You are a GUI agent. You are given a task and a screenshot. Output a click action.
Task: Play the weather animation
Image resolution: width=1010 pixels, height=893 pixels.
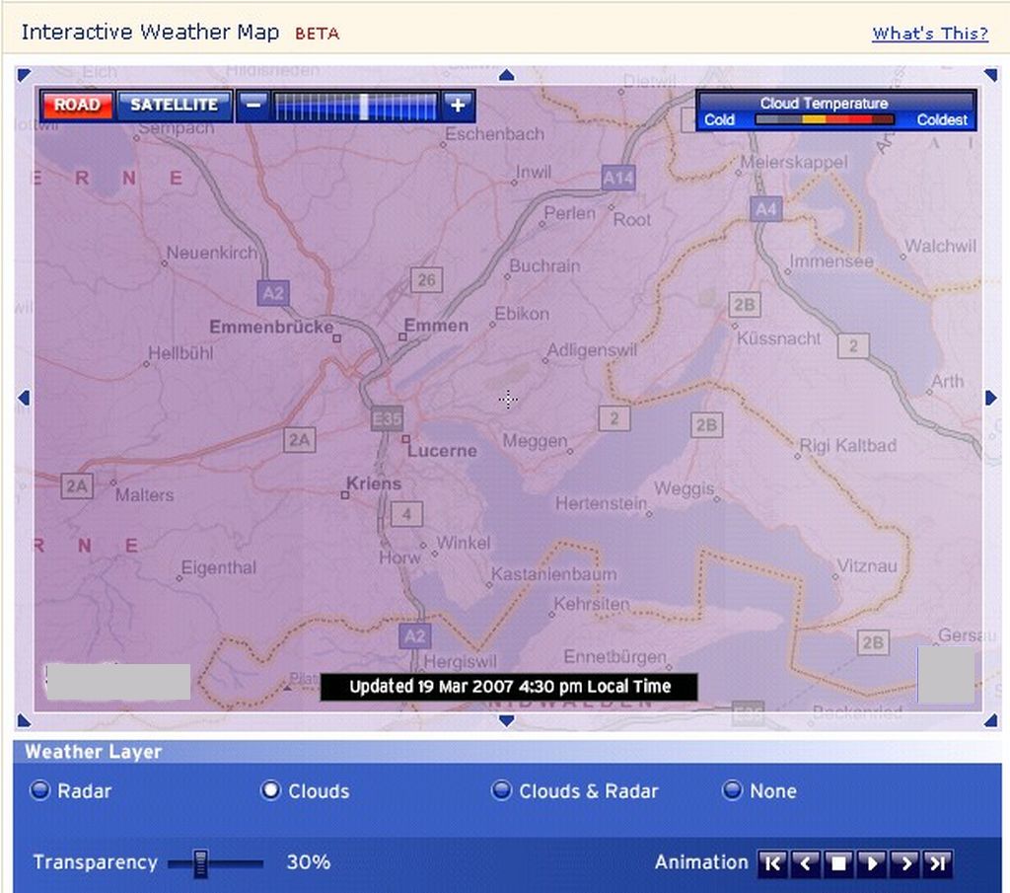coord(871,864)
